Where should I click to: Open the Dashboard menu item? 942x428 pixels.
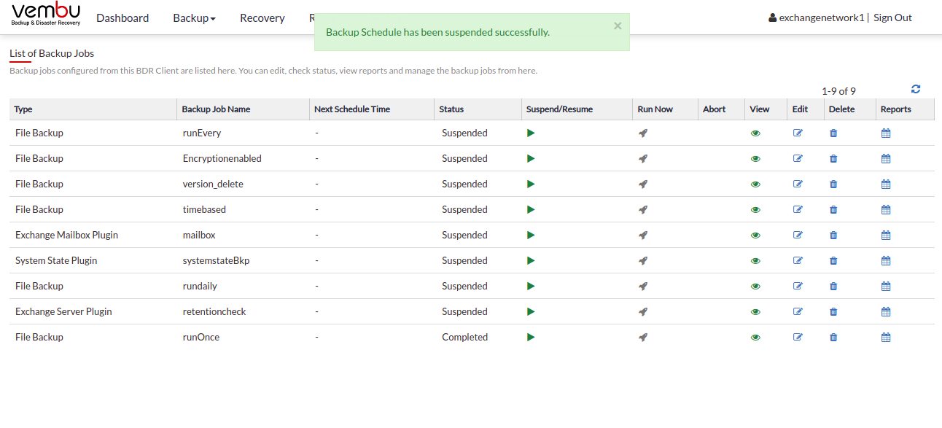click(x=122, y=17)
